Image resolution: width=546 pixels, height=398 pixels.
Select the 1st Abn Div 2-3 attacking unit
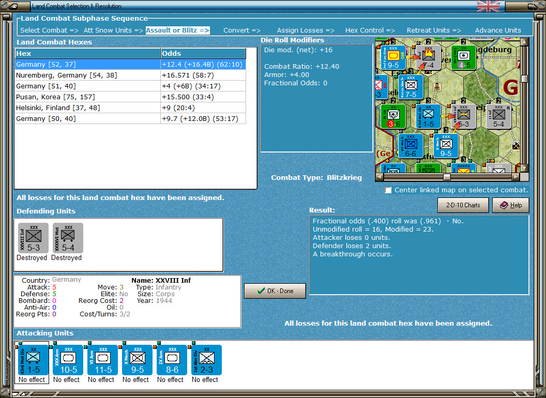click(x=206, y=360)
